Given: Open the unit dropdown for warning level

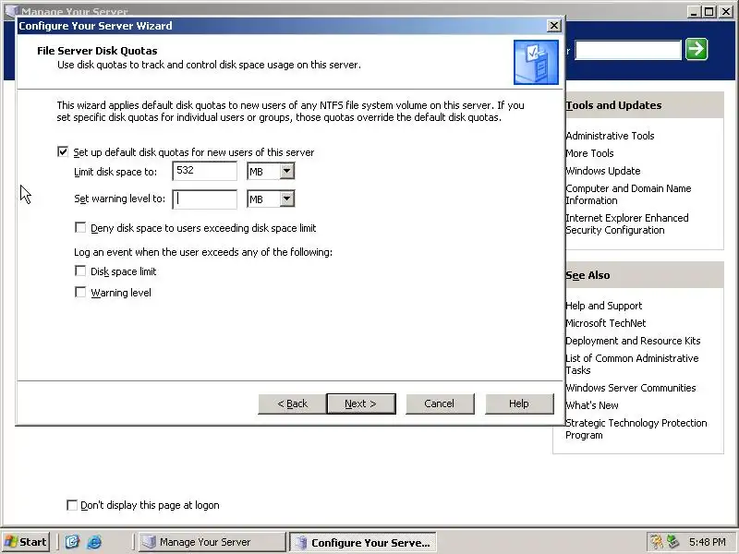Looking at the screenshot, I should point(287,199).
